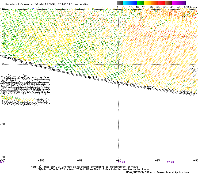198x174 pixels.
Task: Select the gray 0-5 knots legend segment
Action: 120,3
